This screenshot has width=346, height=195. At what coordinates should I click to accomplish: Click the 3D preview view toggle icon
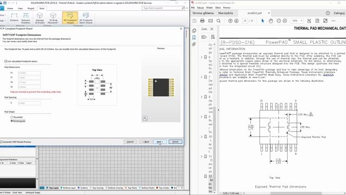(145, 119)
